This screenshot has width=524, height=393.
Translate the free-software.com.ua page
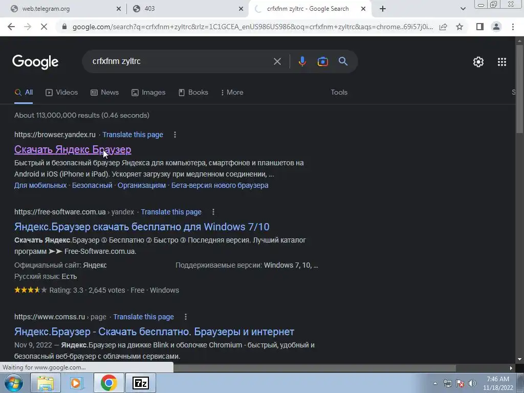tap(171, 212)
